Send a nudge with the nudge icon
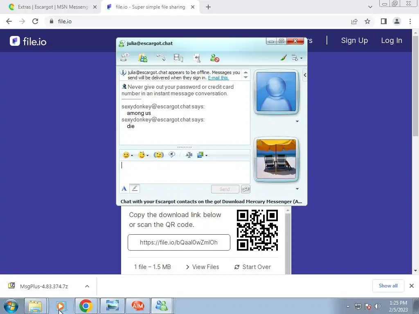This screenshot has height=314, width=419. click(x=158, y=155)
